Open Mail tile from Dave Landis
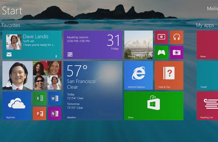 pyautogui.click(x=32, y=45)
